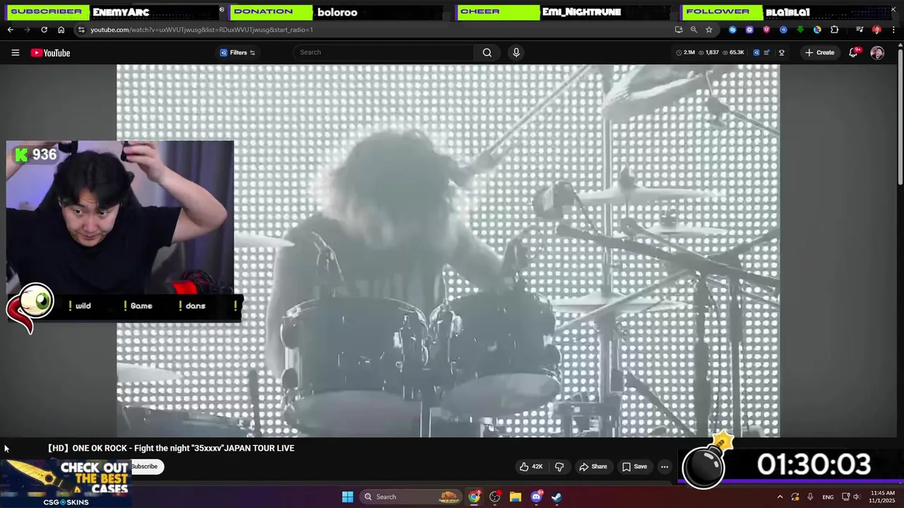Open the Shazam browser extension
Image resolution: width=904 pixels, height=508 pixels.
[x=732, y=30]
